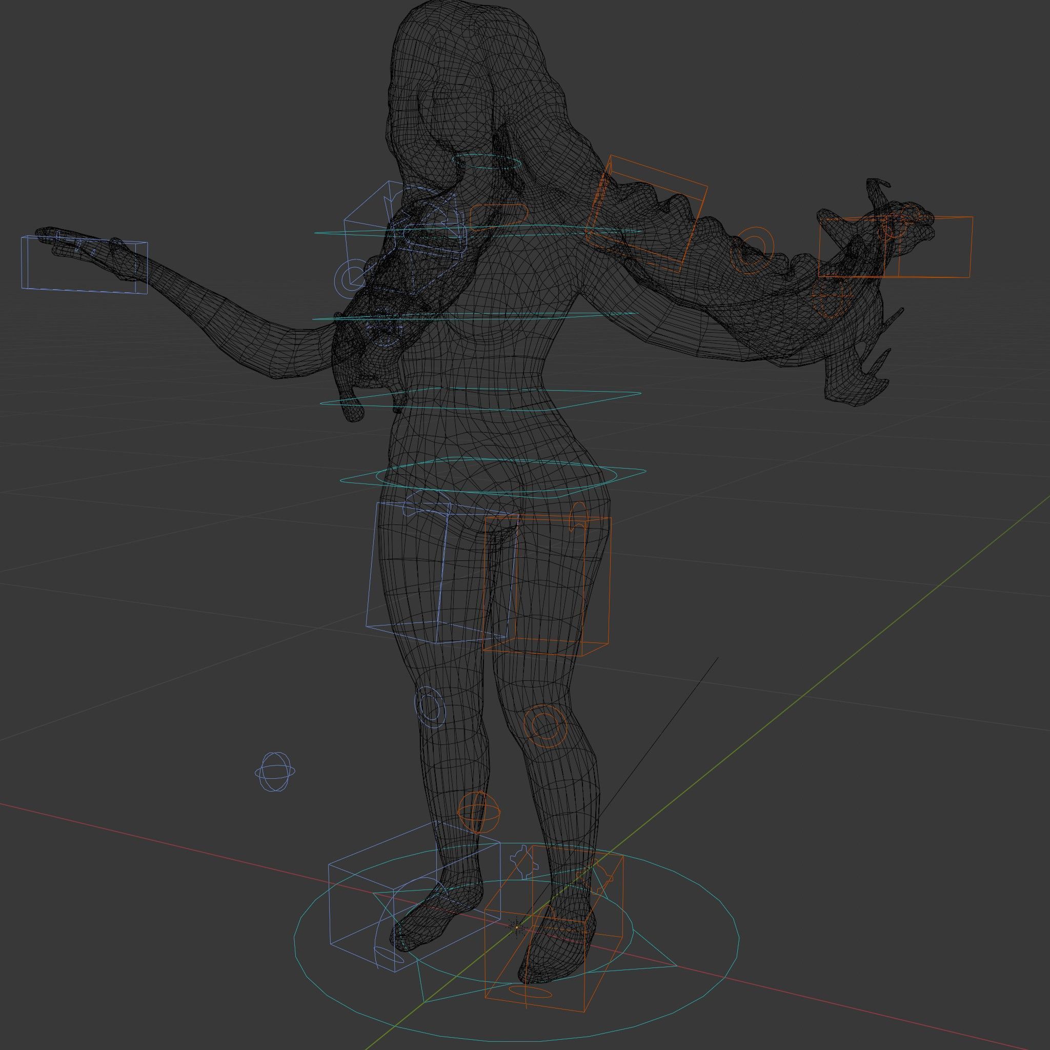This screenshot has width=1050, height=1050.
Task: Select the blue hand box control
Action: [84, 265]
